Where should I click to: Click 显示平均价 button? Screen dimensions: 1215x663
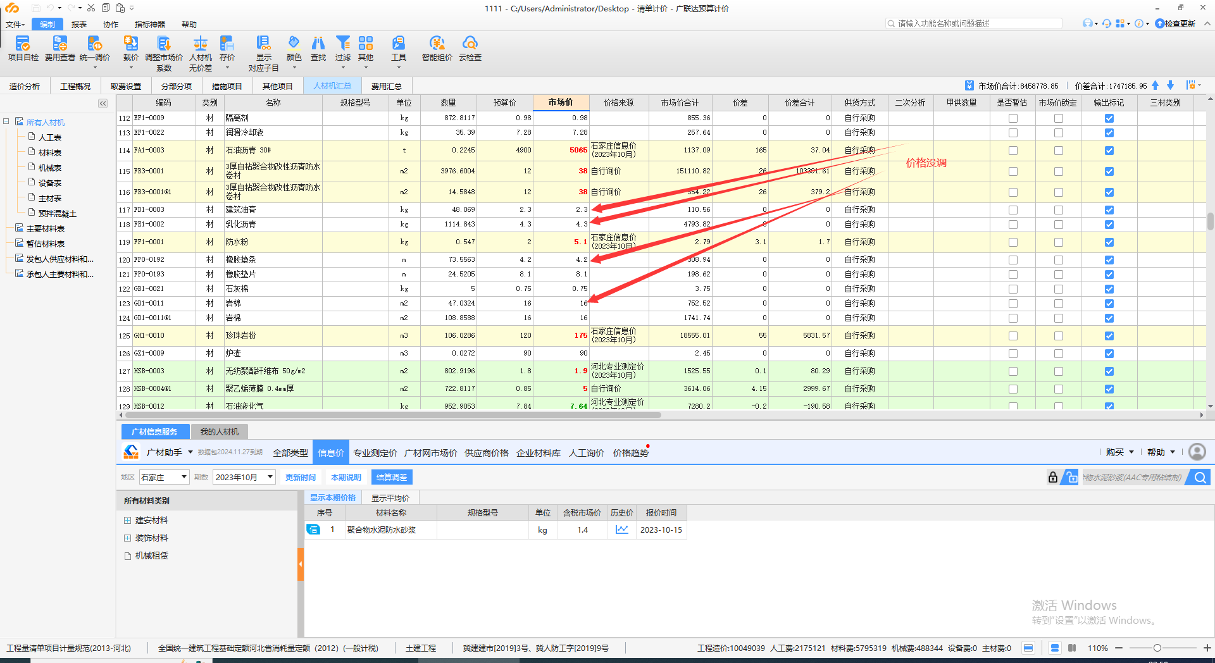(390, 498)
